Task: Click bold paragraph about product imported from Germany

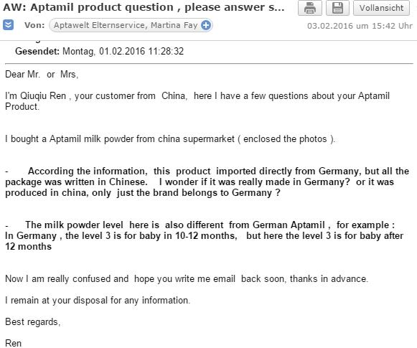Action: click(207, 182)
